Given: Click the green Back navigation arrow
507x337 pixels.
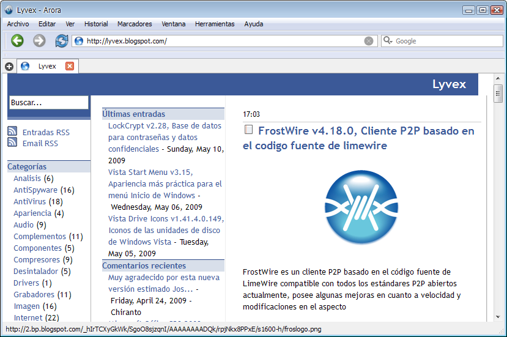Looking at the screenshot, I should pyautogui.click(x=17, y=41).
